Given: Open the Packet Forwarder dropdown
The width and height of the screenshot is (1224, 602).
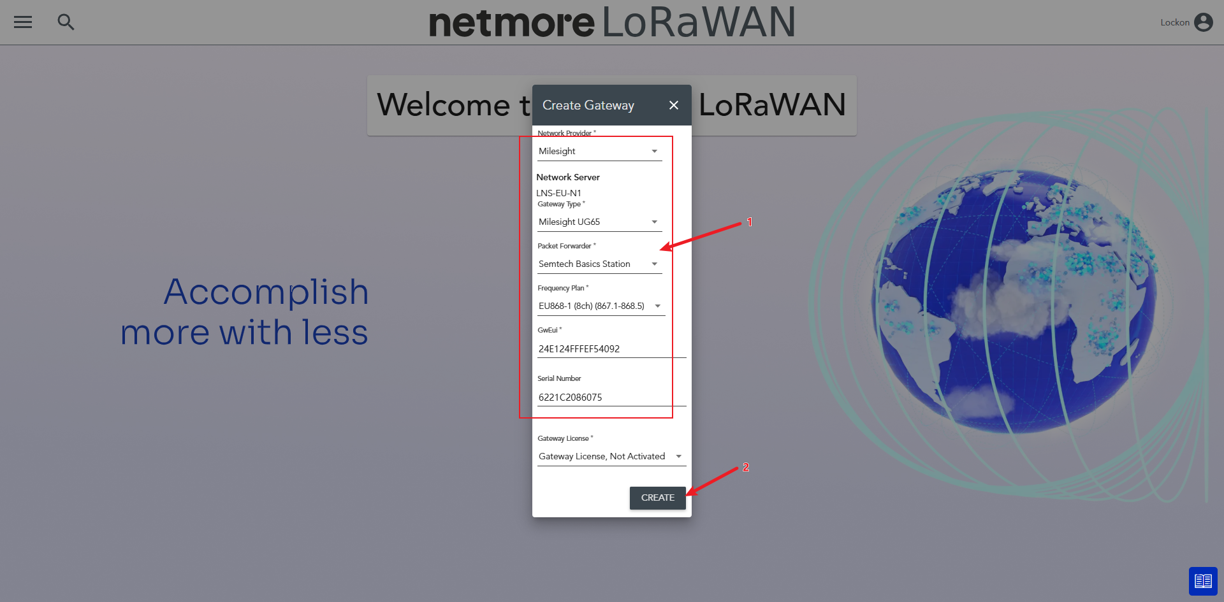Looking at the screenshot, I should click(x=600, y=264).
